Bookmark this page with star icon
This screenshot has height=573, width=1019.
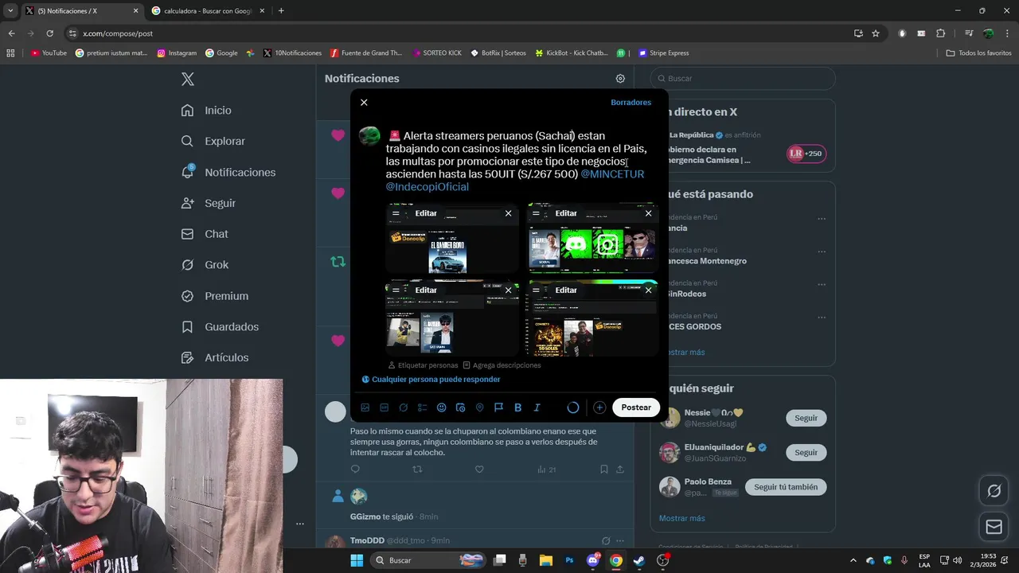coord(876,33)
